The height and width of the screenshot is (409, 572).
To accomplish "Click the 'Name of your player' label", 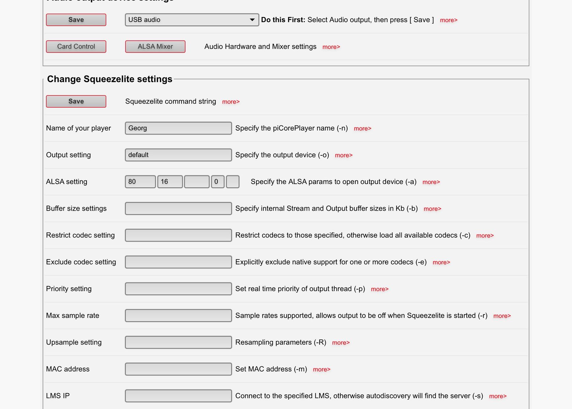I will click(78, 128).
